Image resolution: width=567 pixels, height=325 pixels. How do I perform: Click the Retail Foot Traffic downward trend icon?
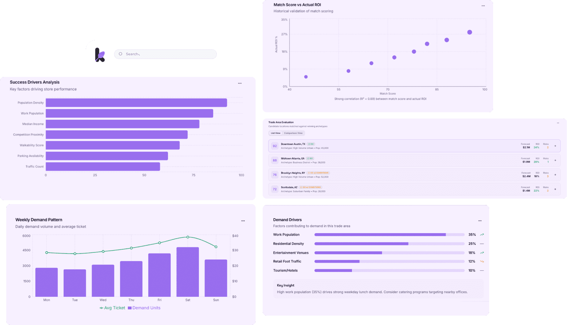click(x=482, y=261)
